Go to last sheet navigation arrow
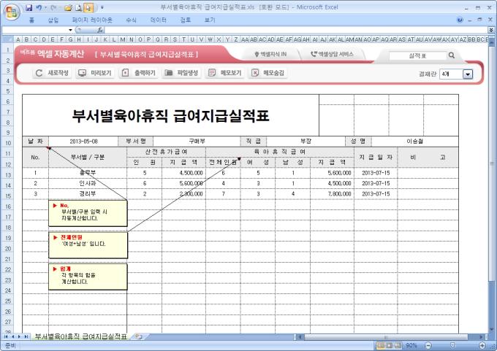The image size is (497, 351). click(x=26, y=336)
